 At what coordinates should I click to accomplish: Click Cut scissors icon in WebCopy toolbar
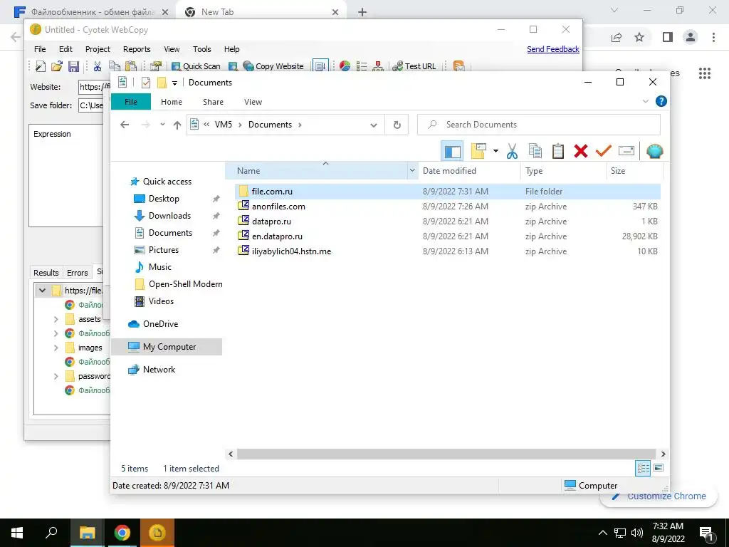(x=97, y=66)
